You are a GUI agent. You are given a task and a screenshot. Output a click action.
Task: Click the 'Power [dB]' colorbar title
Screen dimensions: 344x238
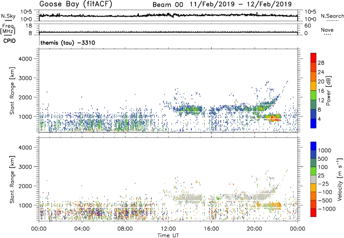328,91
